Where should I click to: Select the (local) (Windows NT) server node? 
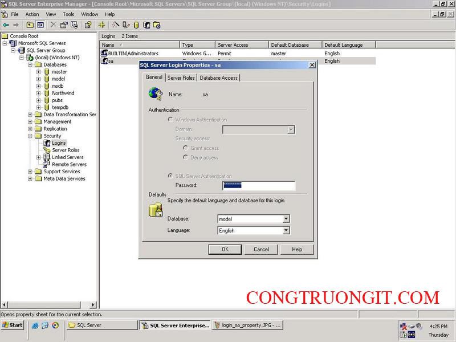click(57, 58)
